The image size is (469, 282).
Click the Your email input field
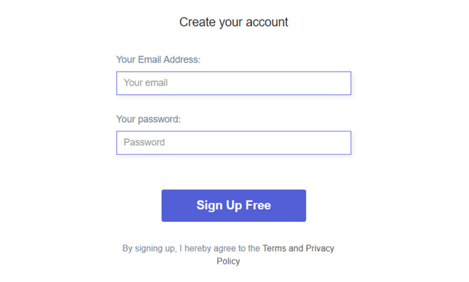pyautogui.click(x=234, y=83)
